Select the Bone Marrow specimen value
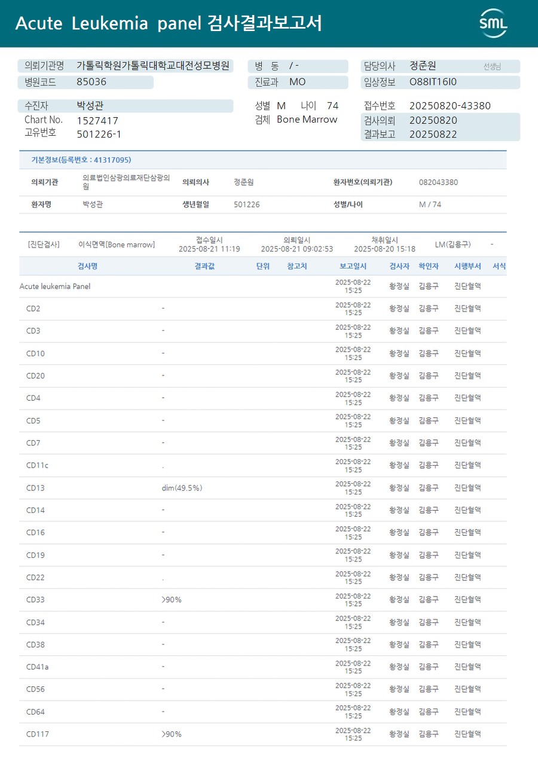Viewport: 538px width, 760px height. (x=307, y=120)
